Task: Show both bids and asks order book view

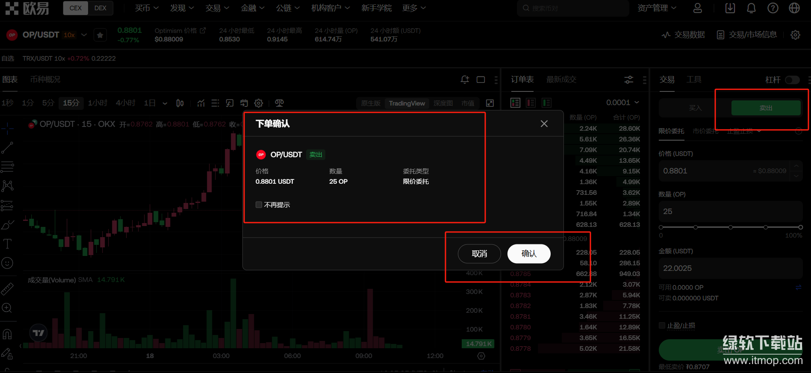Action: click(x=516, y=103)
